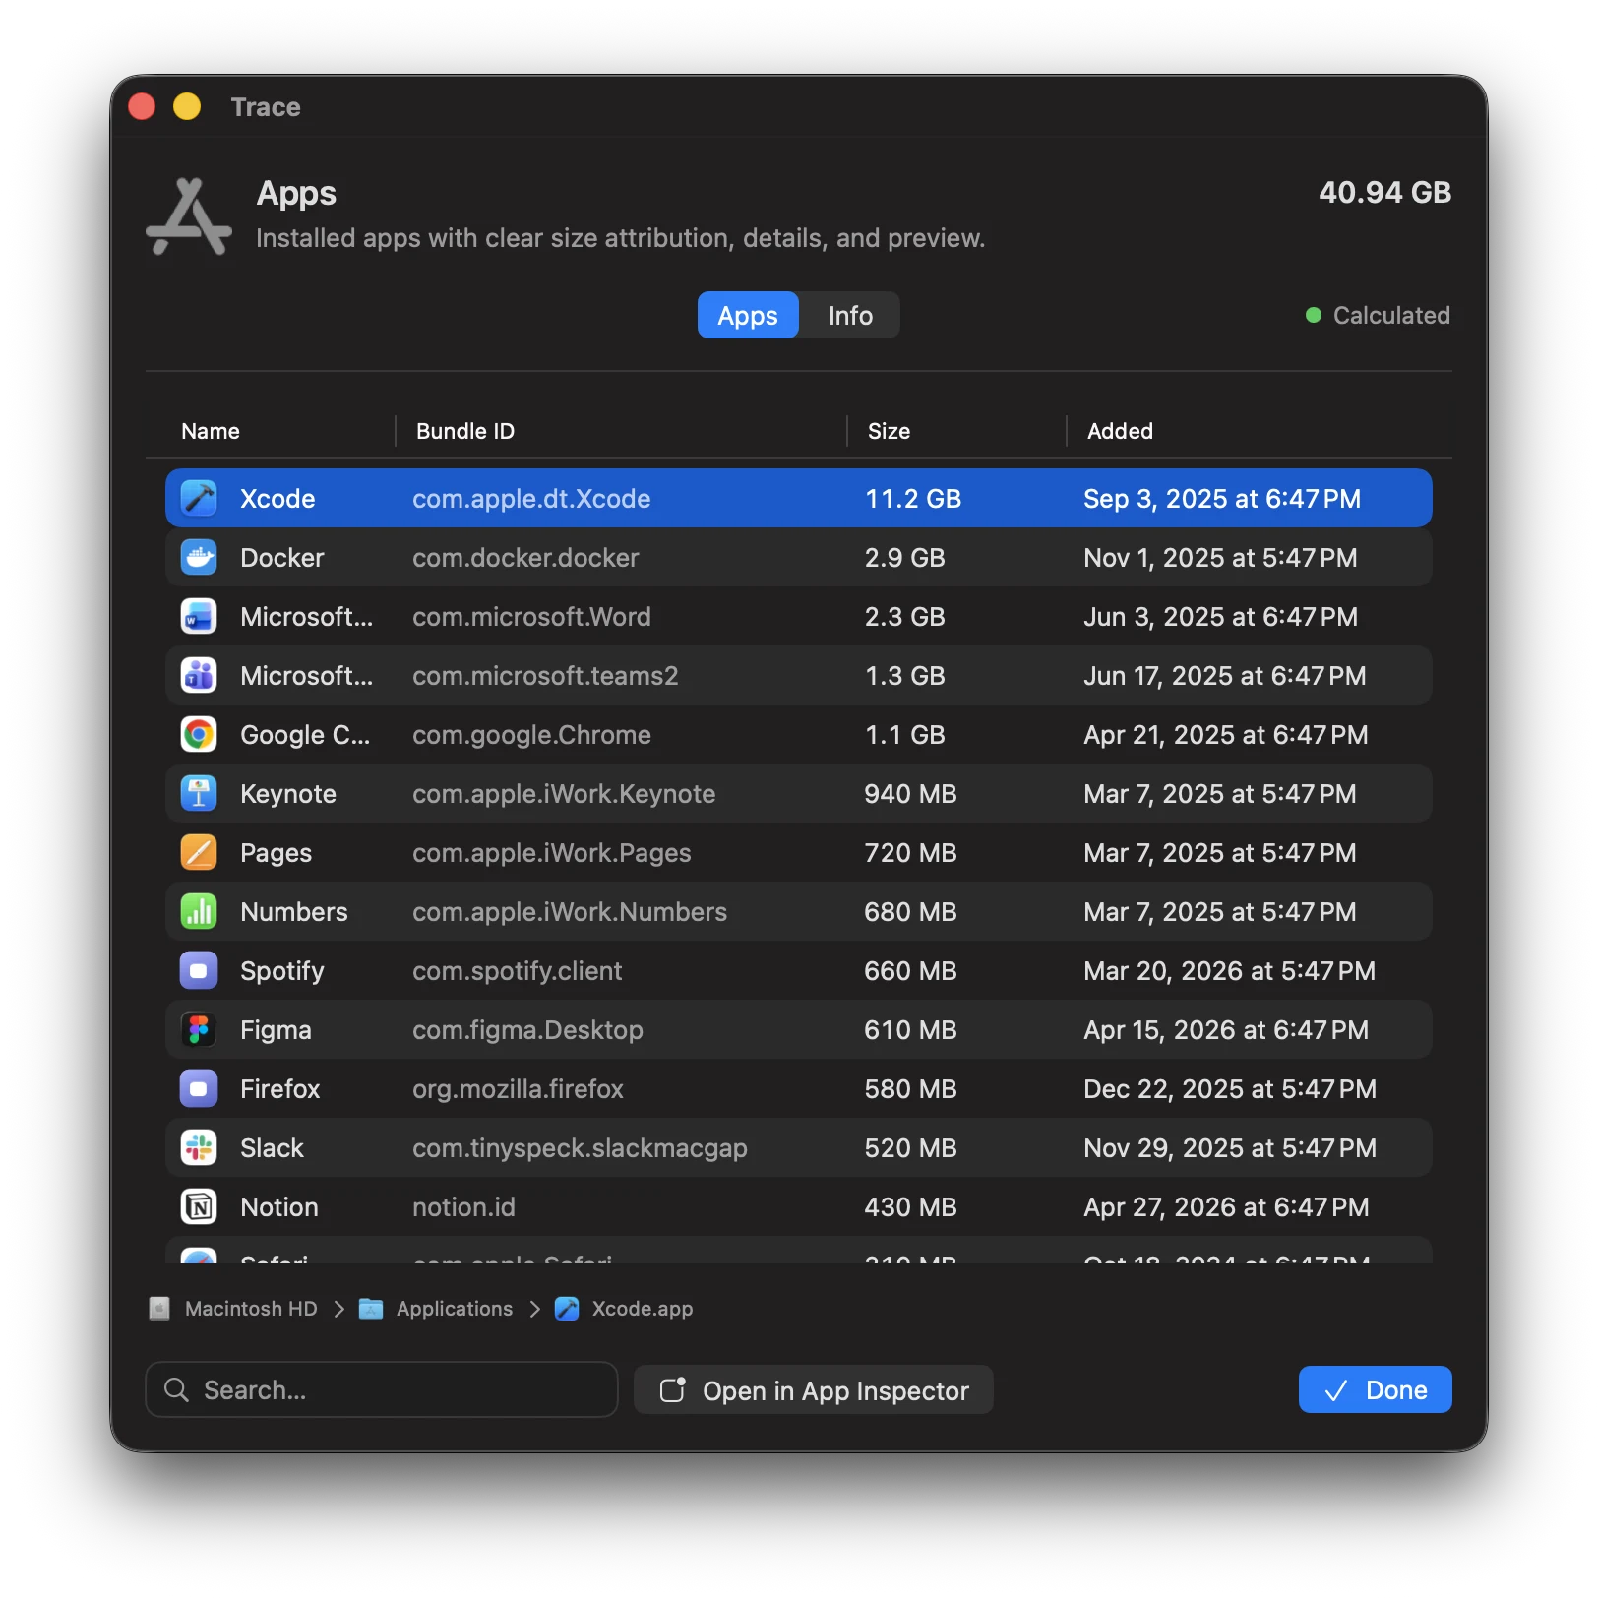
Task: Click the 40.94 GB total size
Action: point(1384,192)
